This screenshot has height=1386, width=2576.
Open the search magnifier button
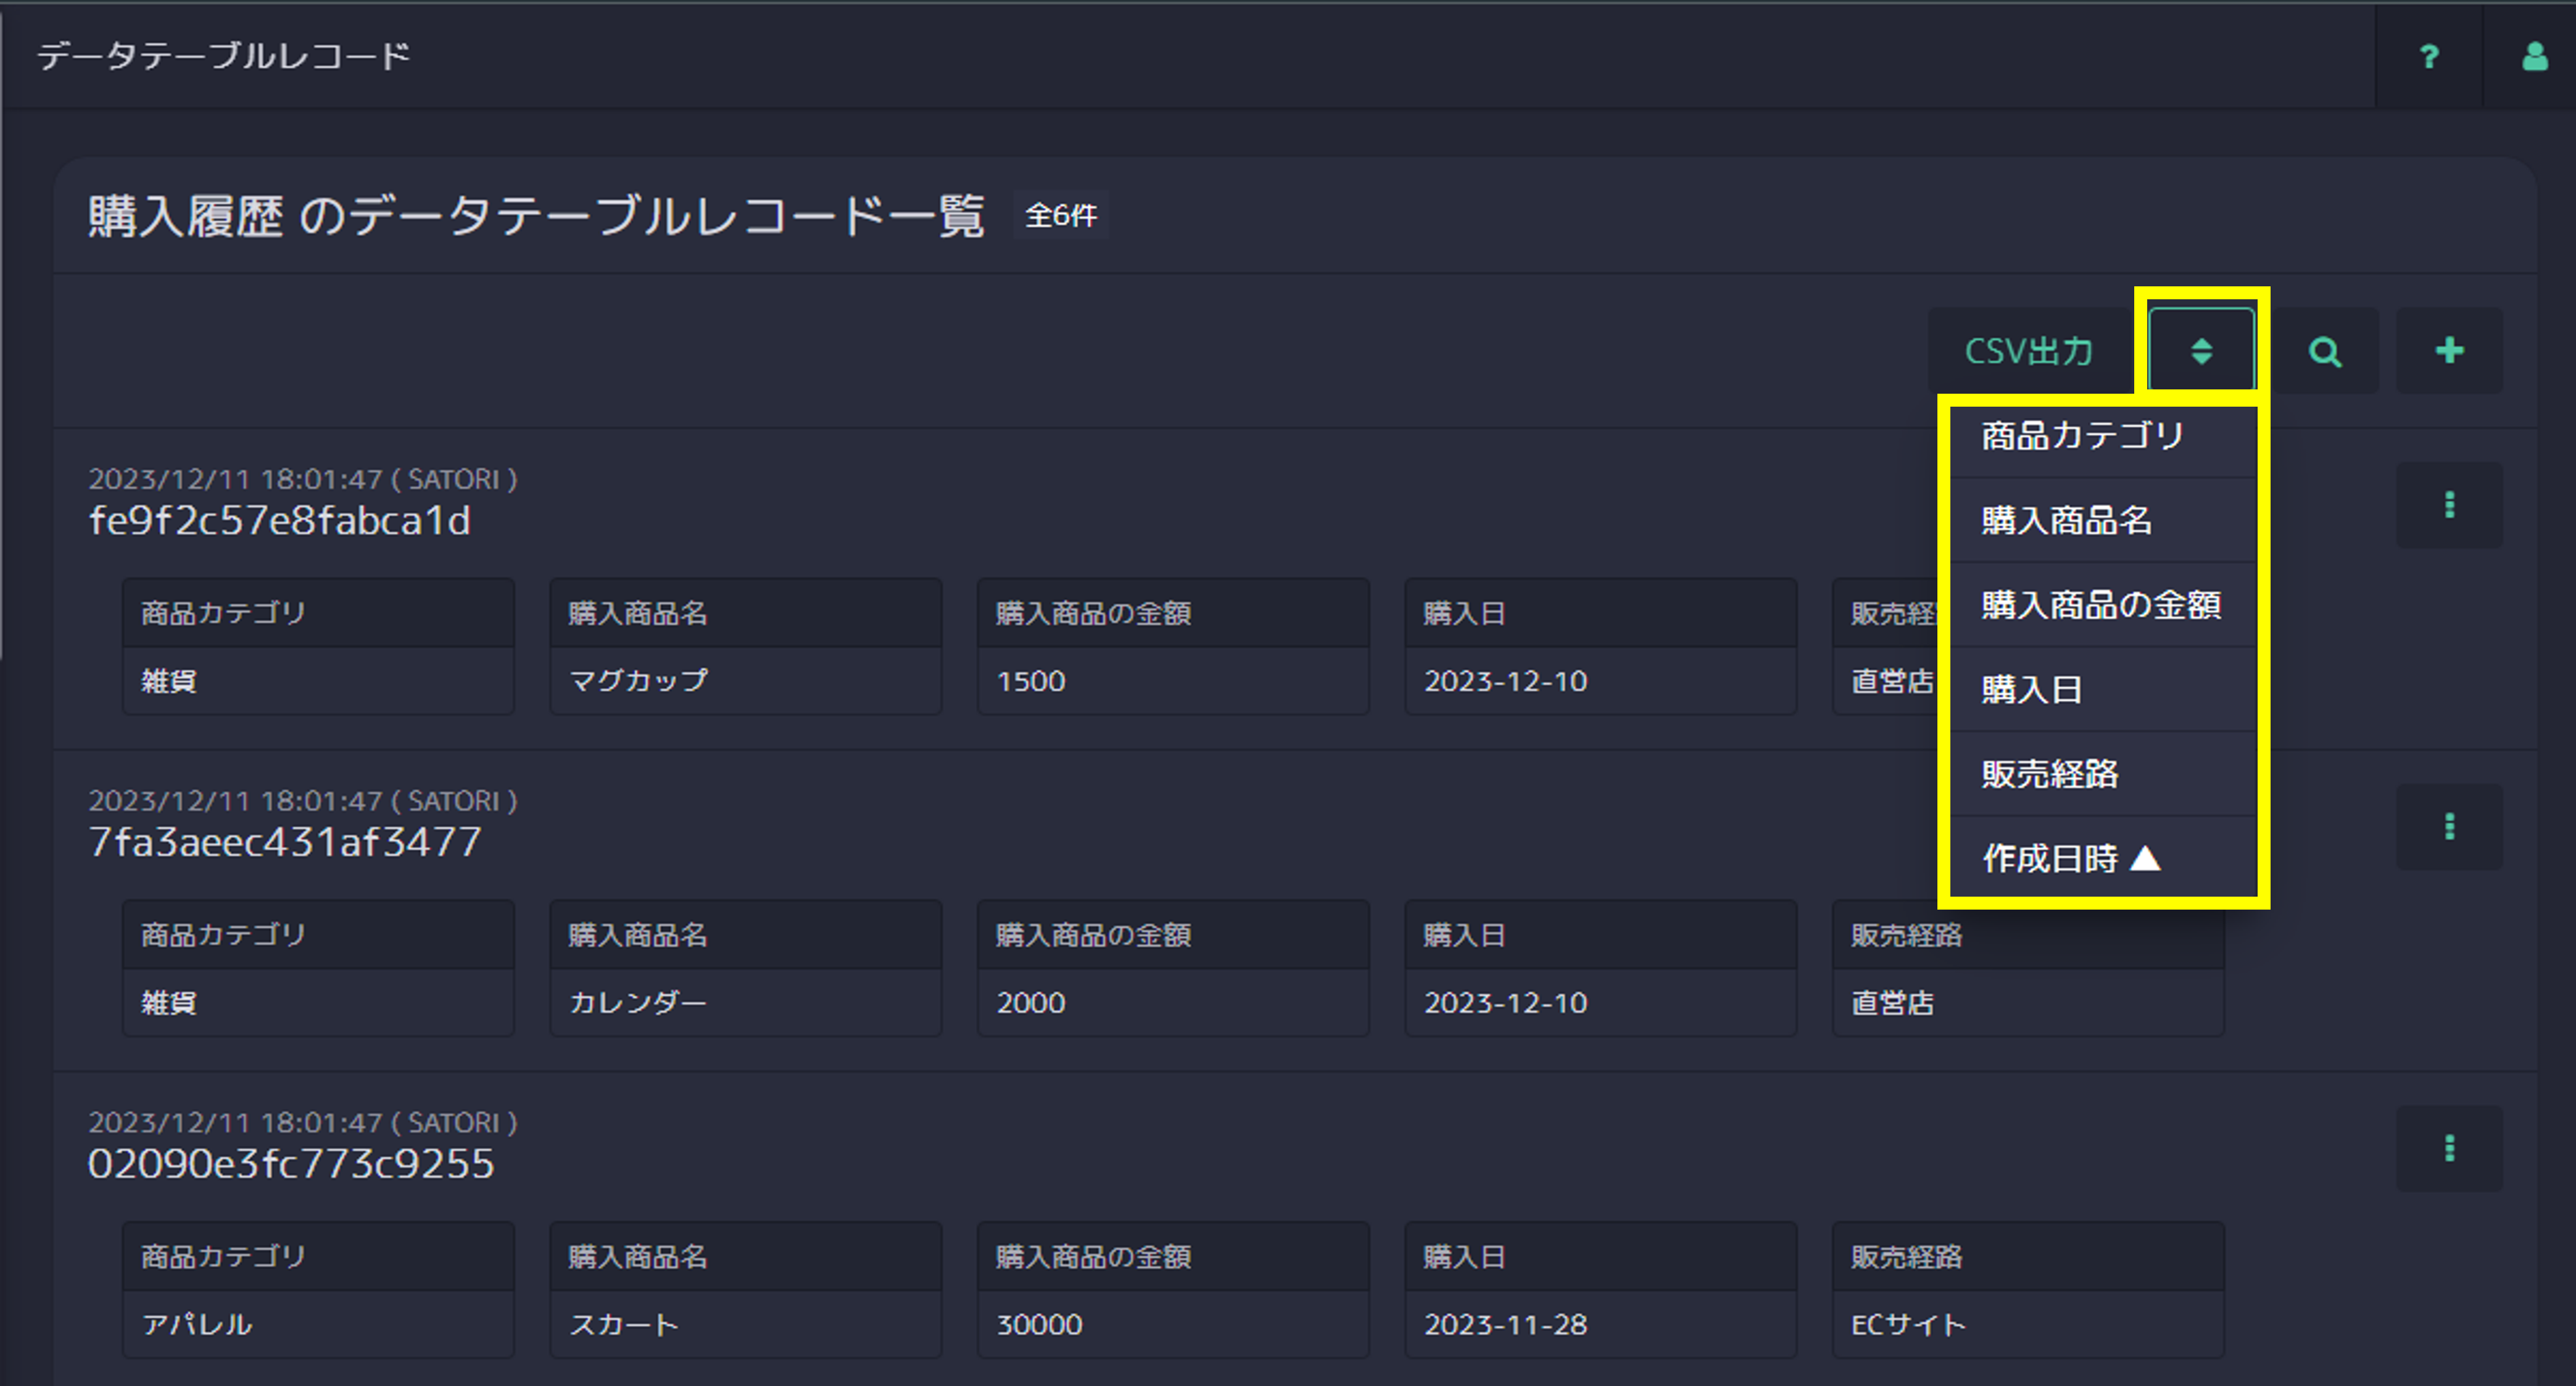click(2325, 350)
